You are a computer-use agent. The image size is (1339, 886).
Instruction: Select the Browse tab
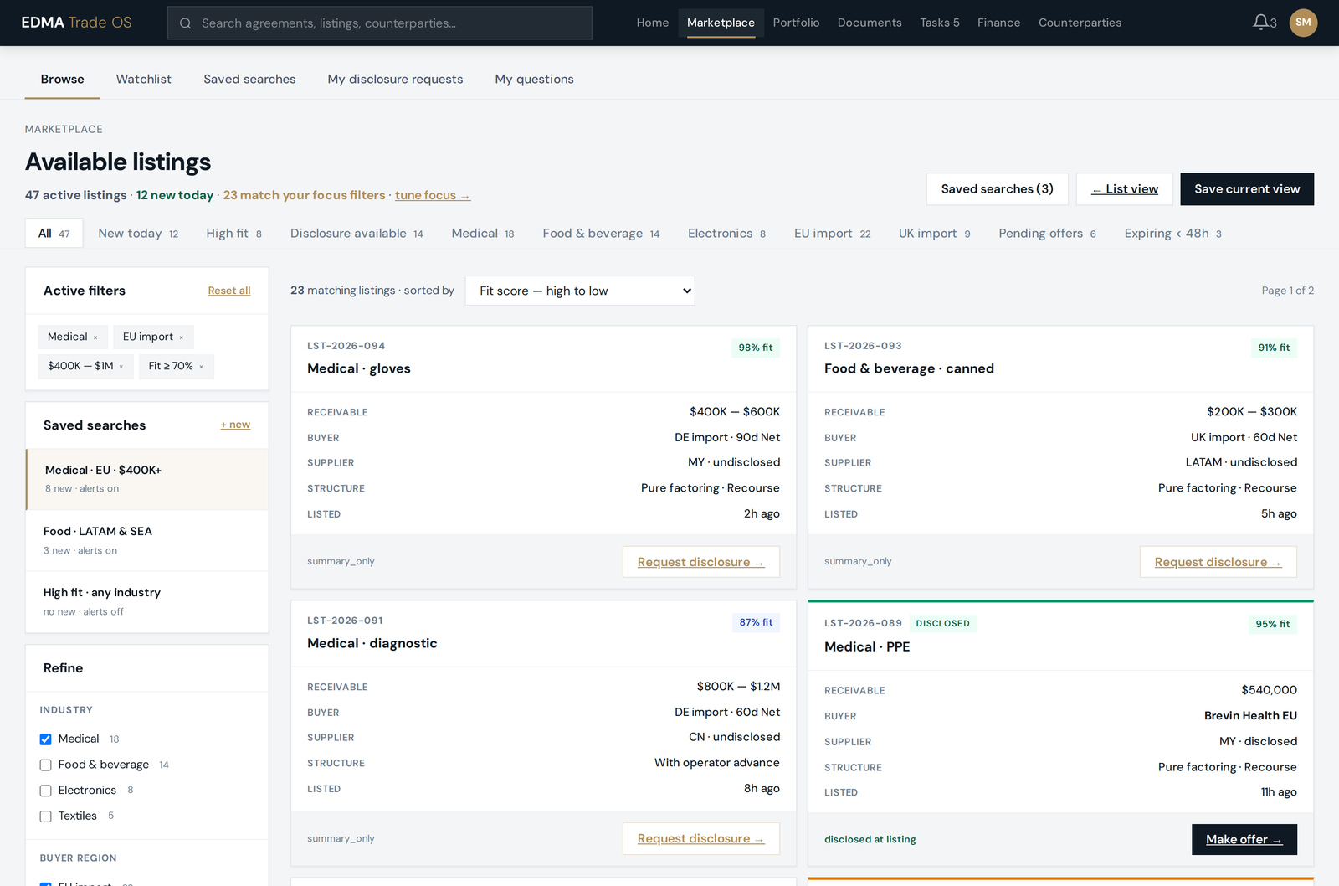62,79
